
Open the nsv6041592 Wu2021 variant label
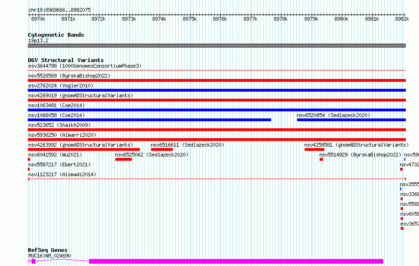55,155
